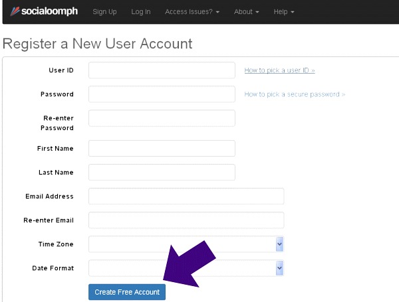Expand the Help menu
Screen dimensions: 399x302
point(284,12)
